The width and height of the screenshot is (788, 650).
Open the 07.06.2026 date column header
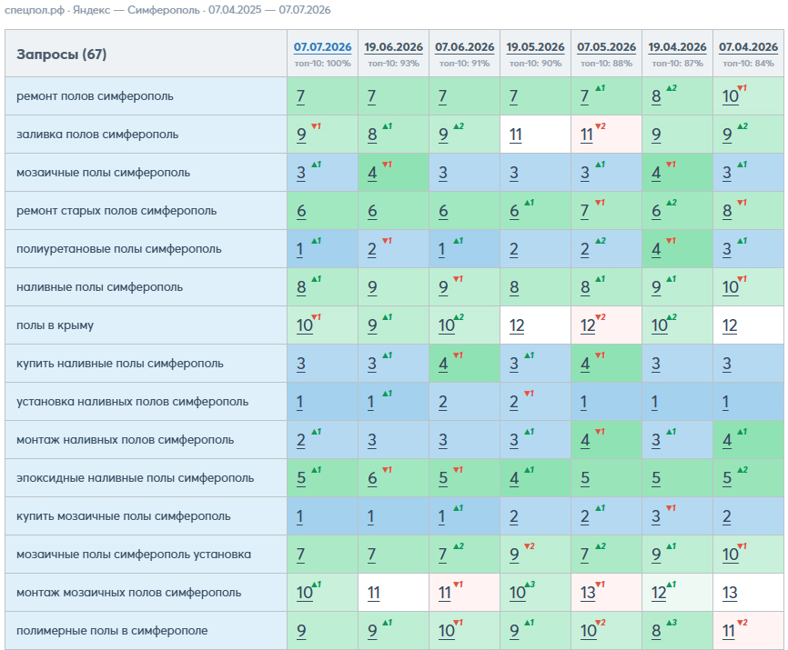[464, 46]
